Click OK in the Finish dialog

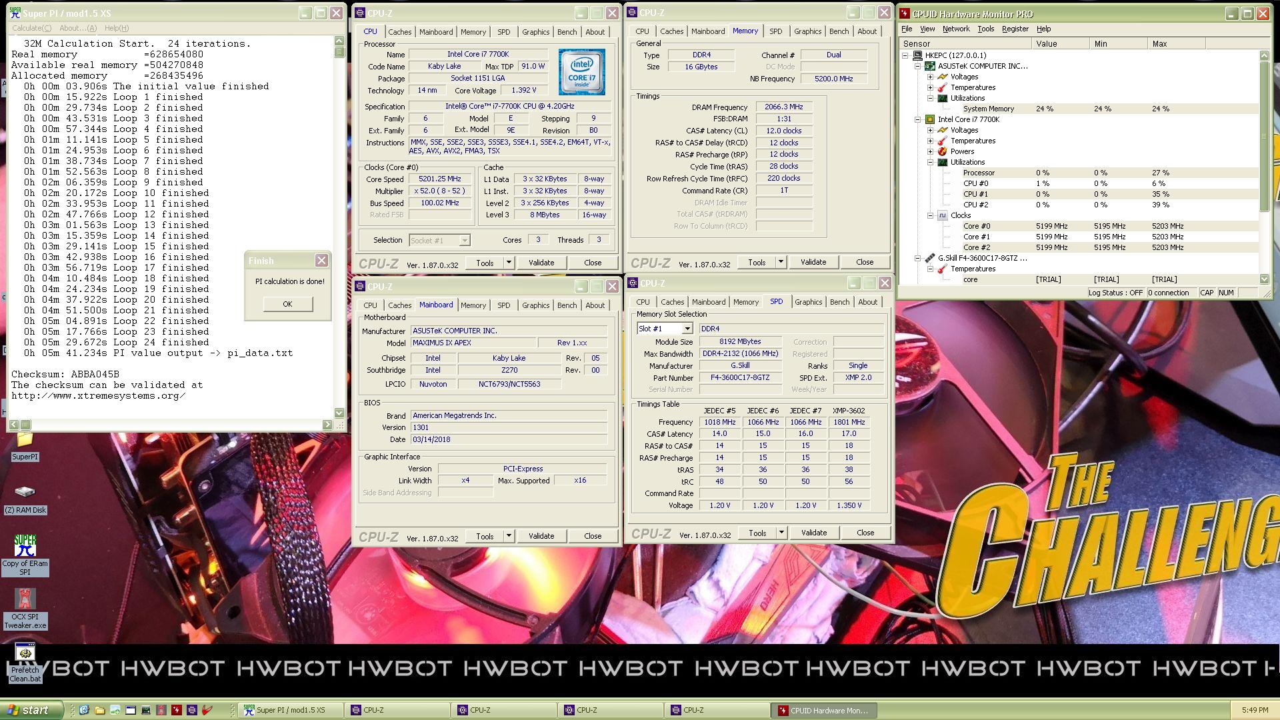tap(287, 304)
